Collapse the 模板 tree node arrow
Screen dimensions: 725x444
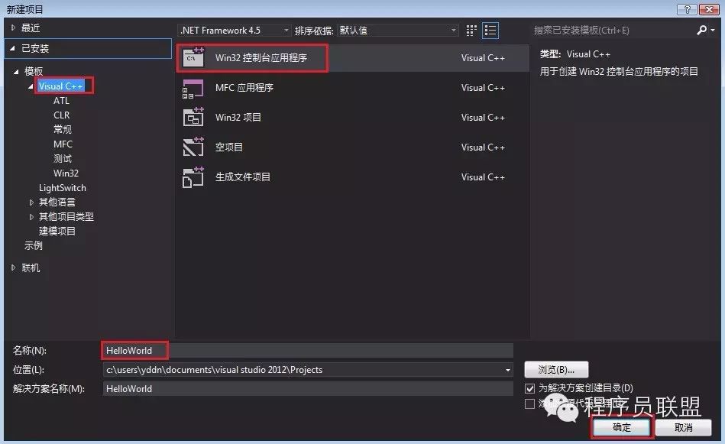click(16, 71)
